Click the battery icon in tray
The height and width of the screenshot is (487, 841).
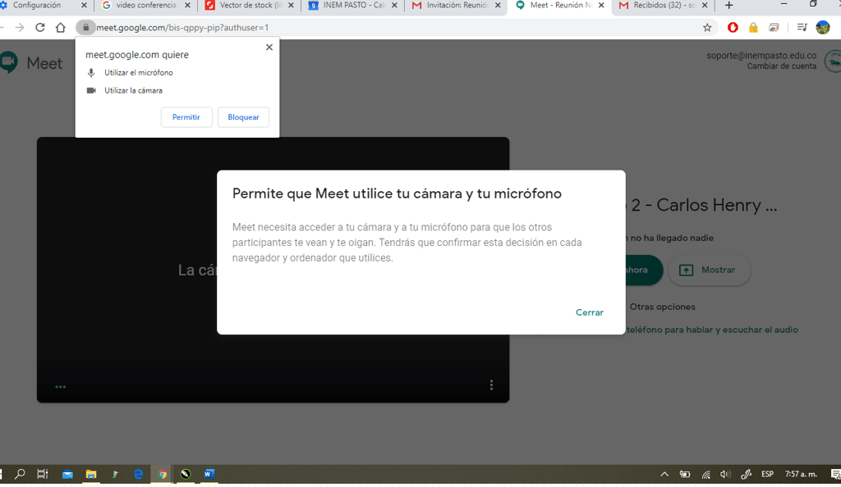tap(685, 474)
